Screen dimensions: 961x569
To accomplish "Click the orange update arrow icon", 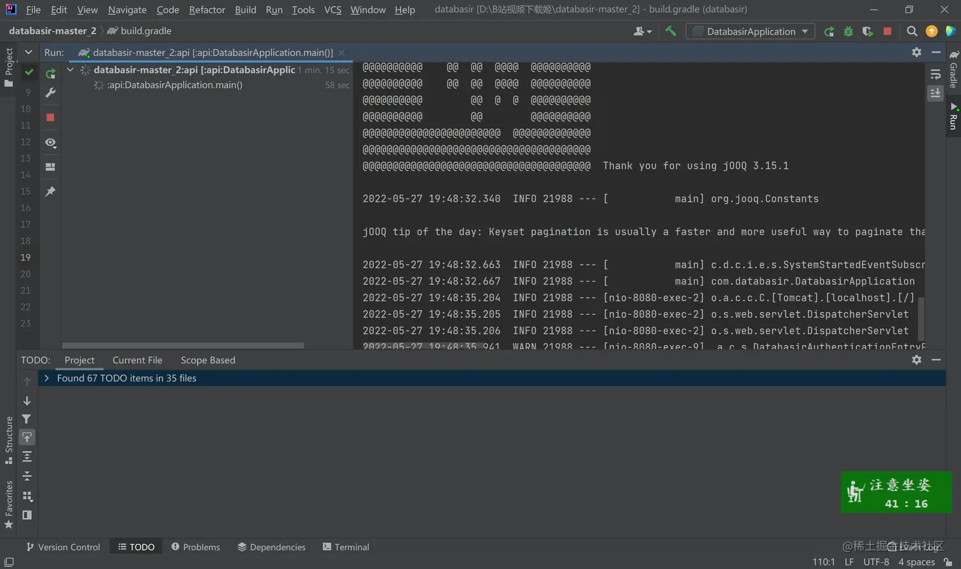I will 932,31.
